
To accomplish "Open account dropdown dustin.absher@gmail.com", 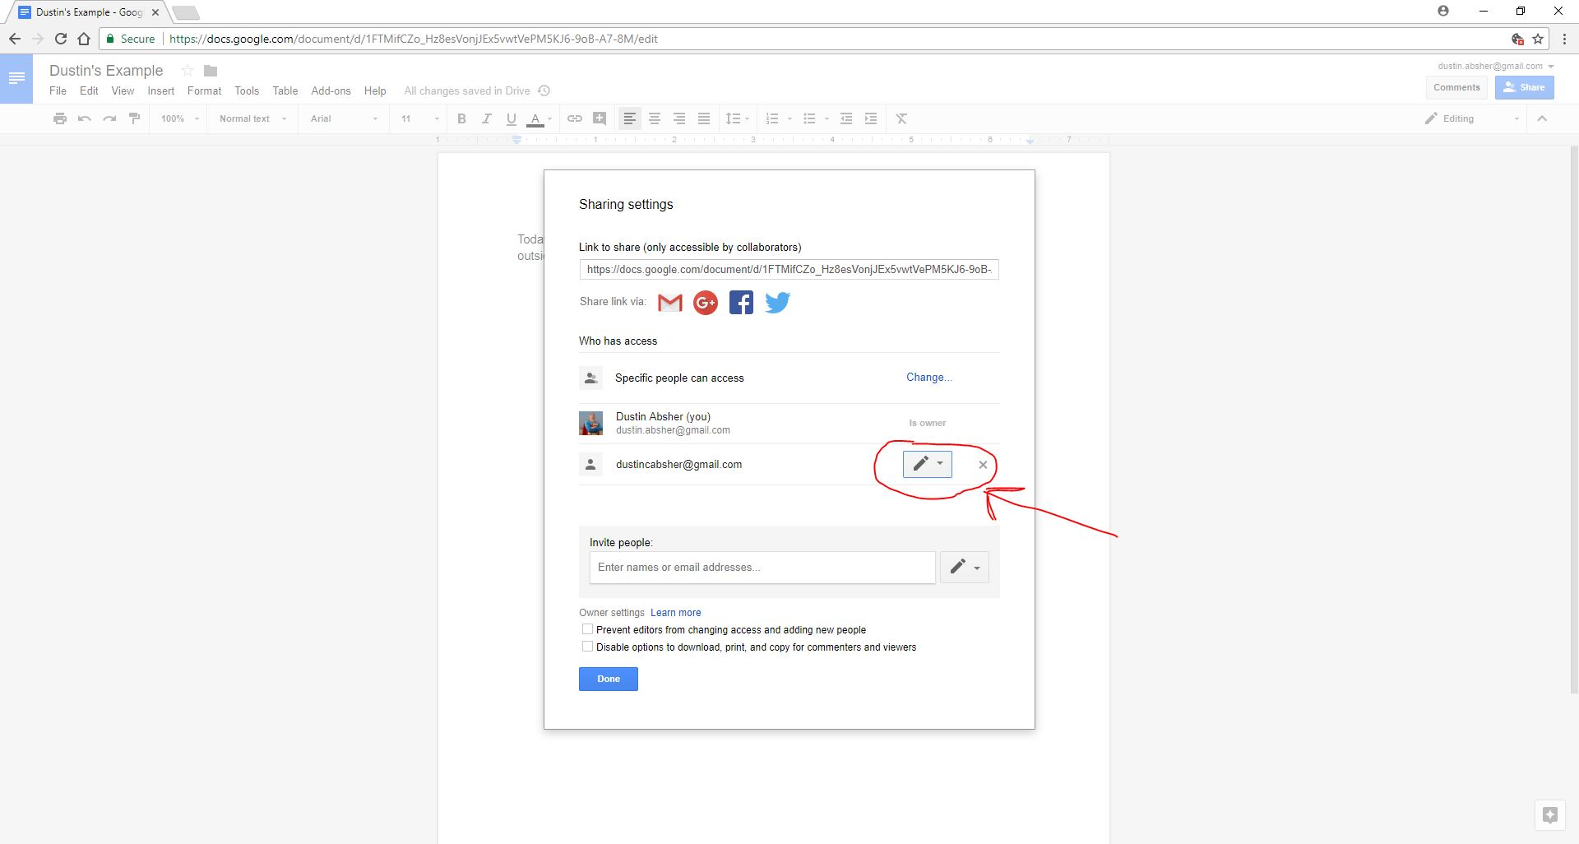I will click(x=1496, y=66).
